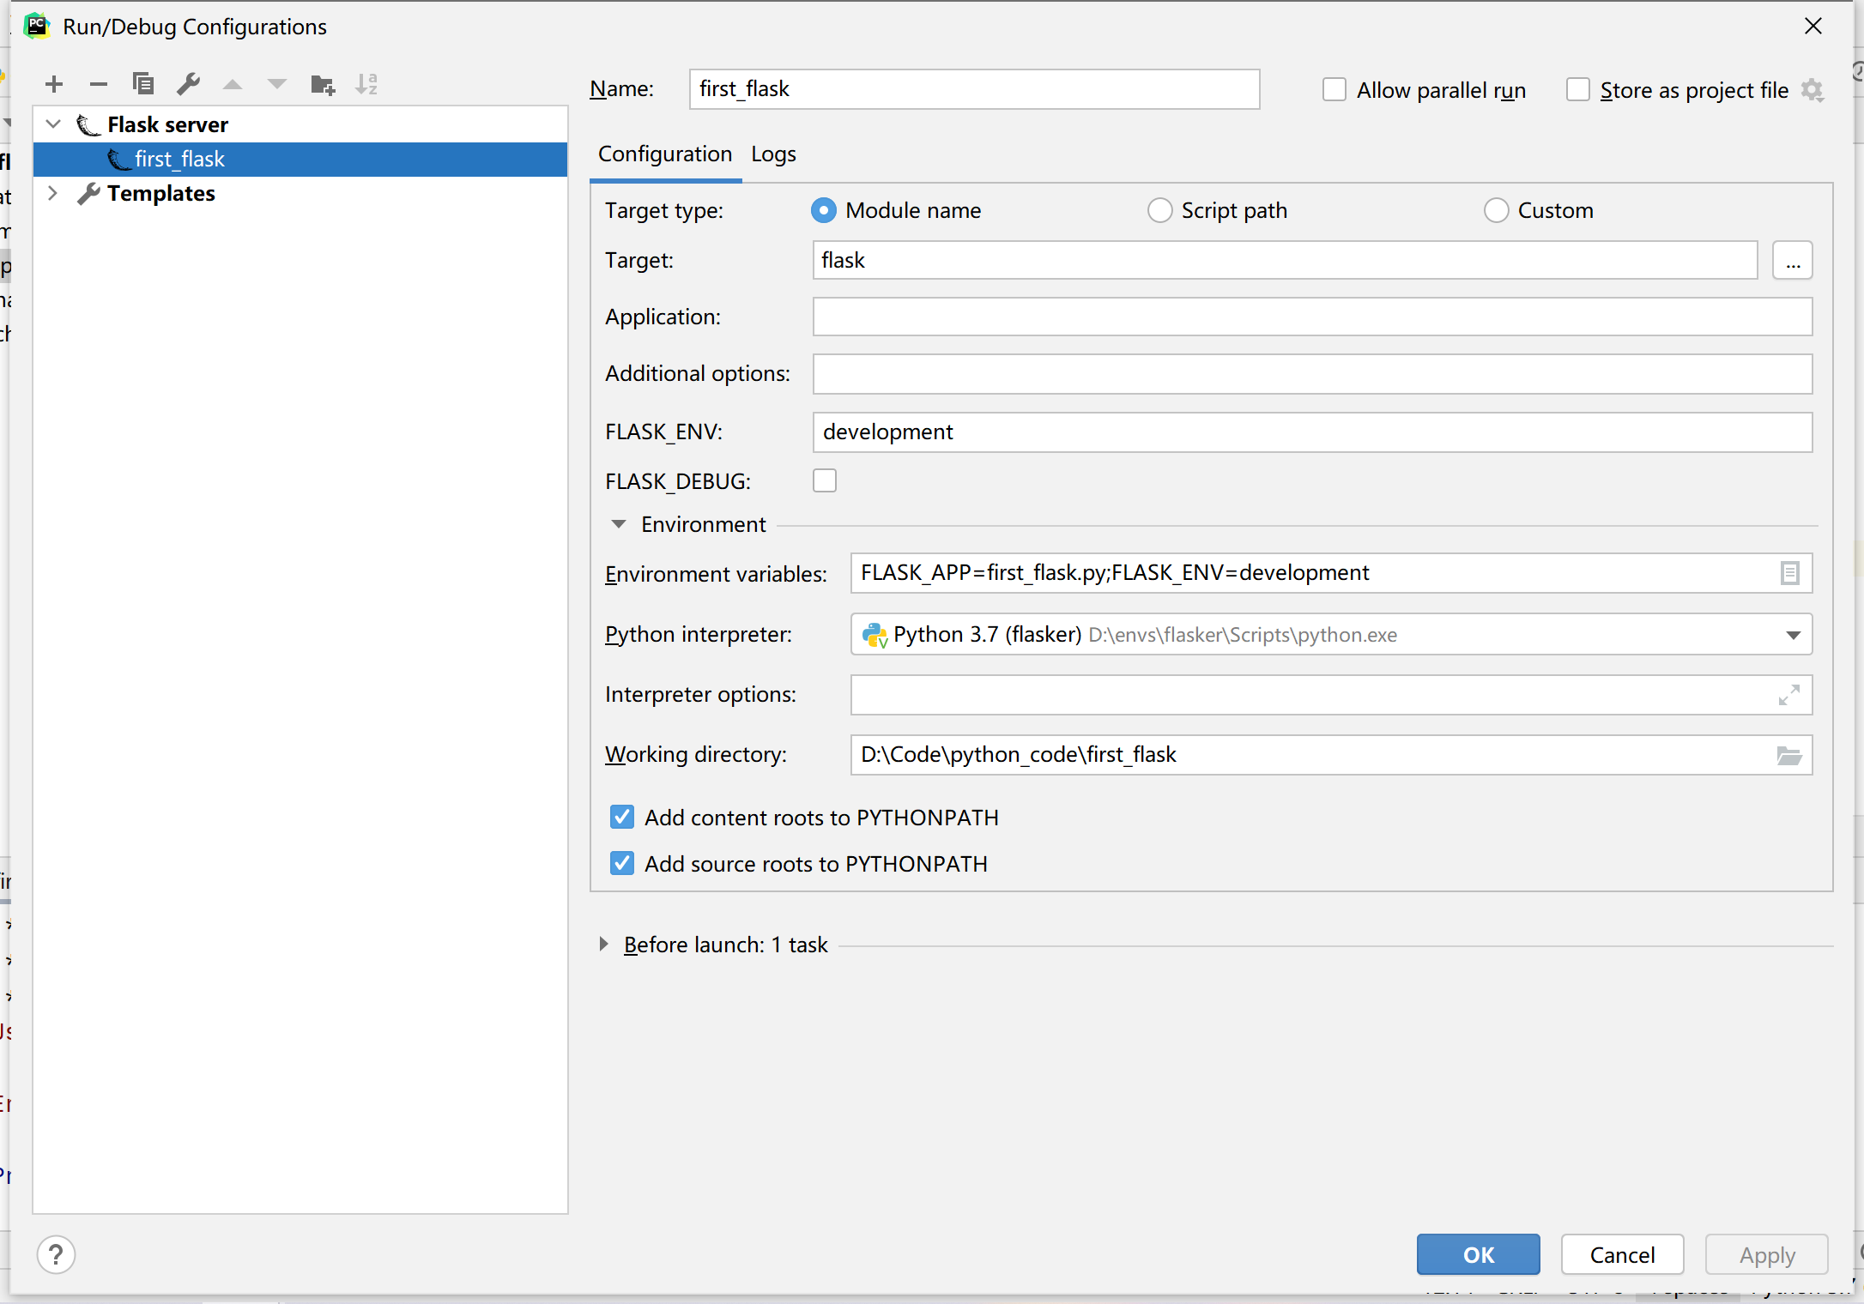Move configuration down with the arrow icon

click(276, 84)
